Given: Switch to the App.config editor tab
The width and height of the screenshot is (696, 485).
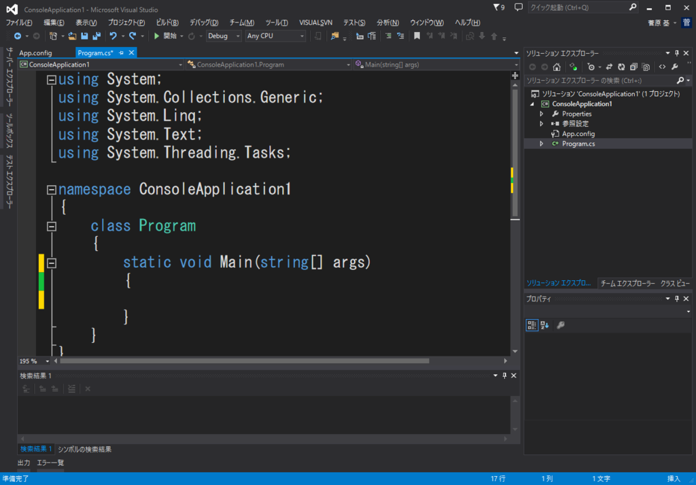Looking at the screenshot, I should point(35,53).
